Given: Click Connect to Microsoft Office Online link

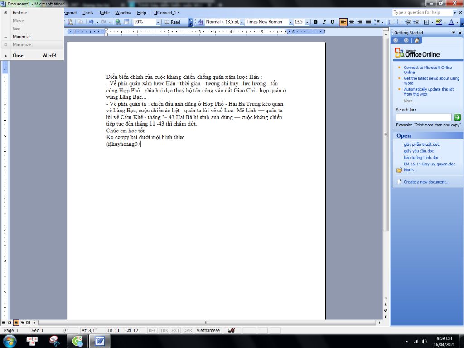Looking at the screenshot, I should coord(428,70).
